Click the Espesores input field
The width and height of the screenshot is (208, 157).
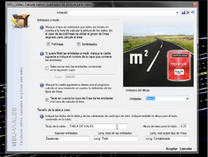pos(67,139)
